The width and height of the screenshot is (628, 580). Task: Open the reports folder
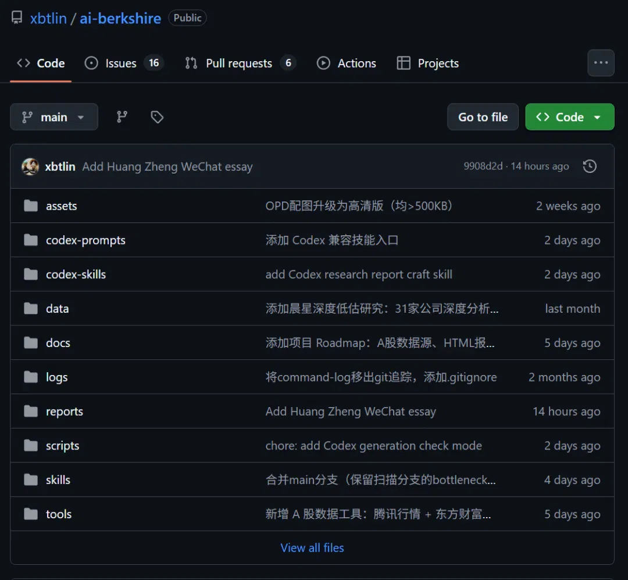tap(65, 412)
